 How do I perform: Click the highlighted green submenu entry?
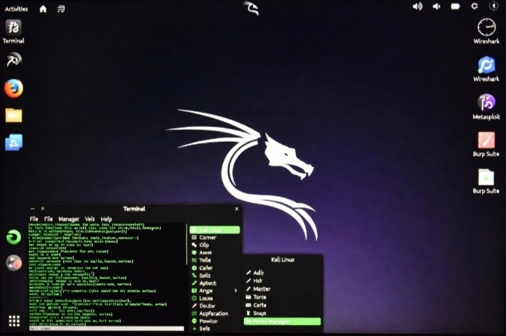pos(283,321)
